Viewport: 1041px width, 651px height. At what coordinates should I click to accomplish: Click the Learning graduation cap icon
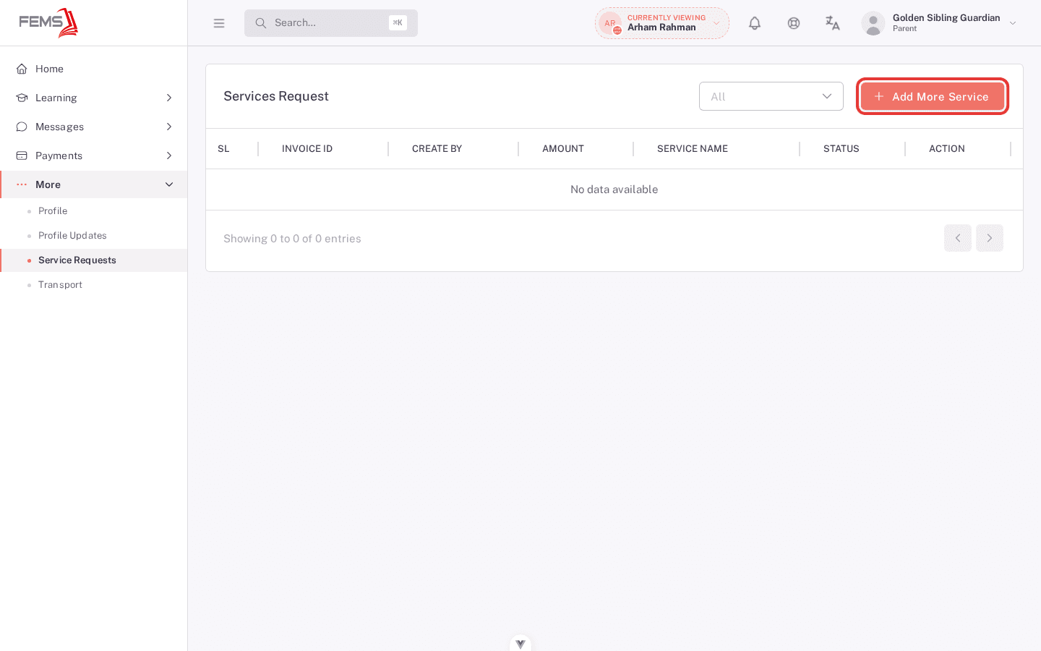click(22, 98)
